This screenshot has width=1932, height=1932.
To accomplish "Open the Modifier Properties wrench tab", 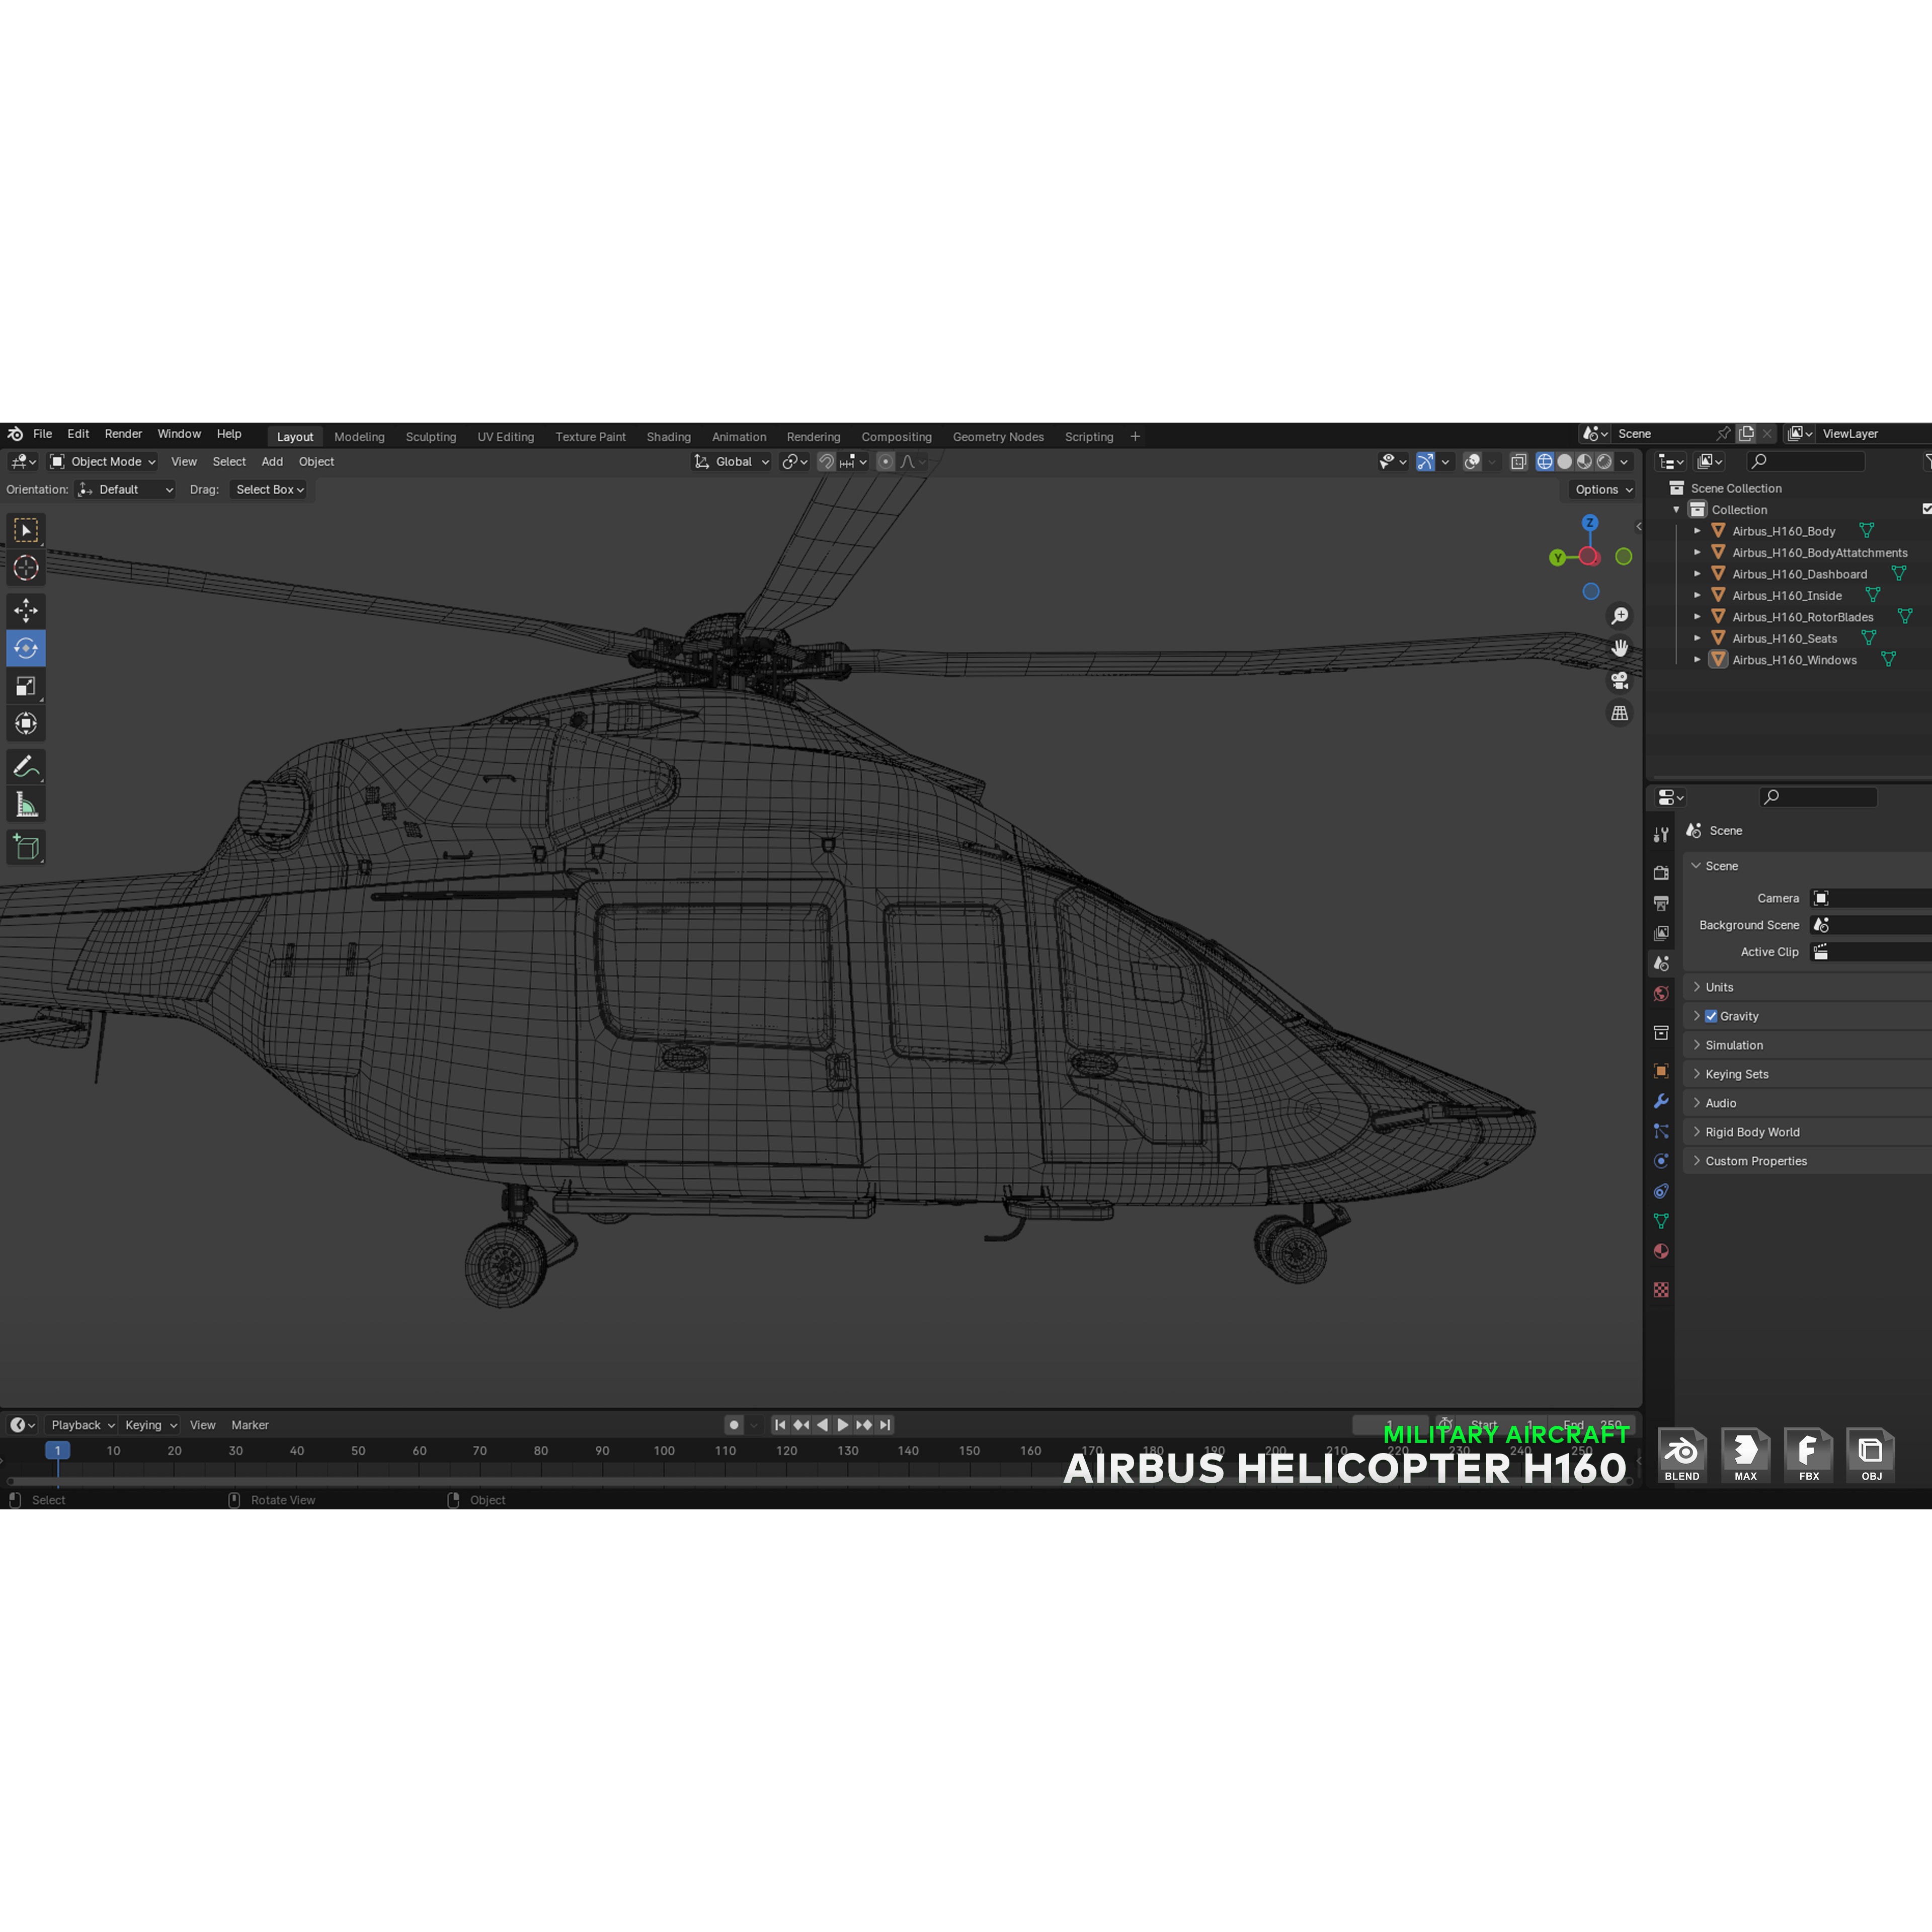I will (x=1661, y=1102).
